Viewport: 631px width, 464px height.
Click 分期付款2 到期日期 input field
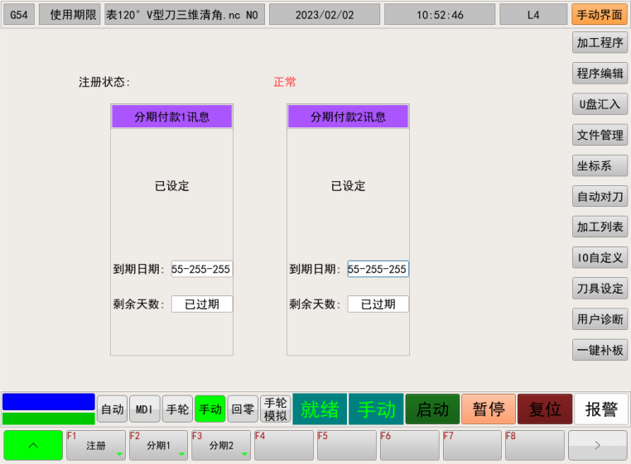tap(378, 269)
